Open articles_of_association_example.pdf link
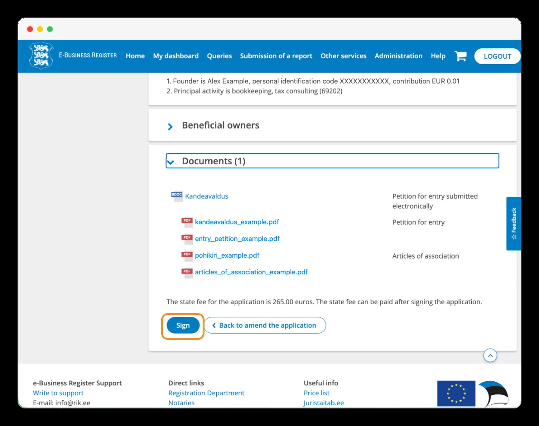Viewport: 539px width, 426px height. pyautogui.click(x=251, y=272)
